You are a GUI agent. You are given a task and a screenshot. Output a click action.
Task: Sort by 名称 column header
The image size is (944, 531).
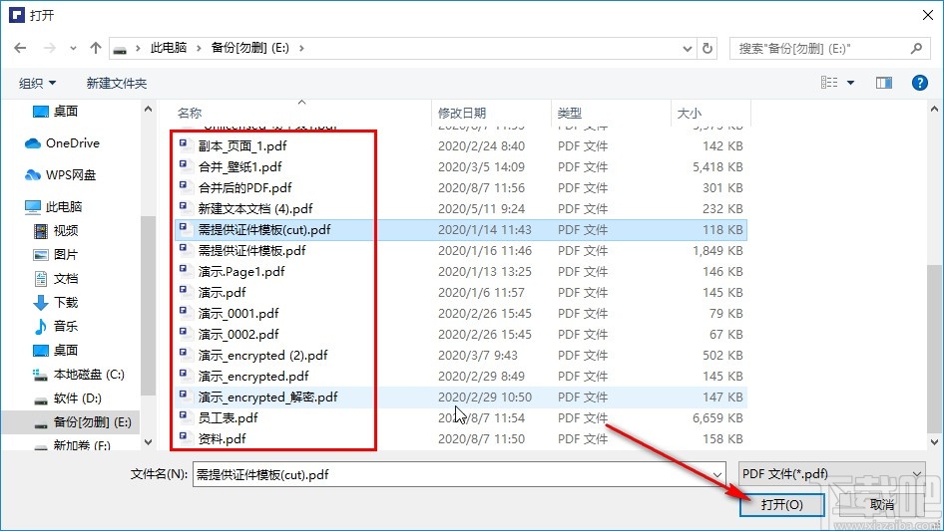coord(190,113)
